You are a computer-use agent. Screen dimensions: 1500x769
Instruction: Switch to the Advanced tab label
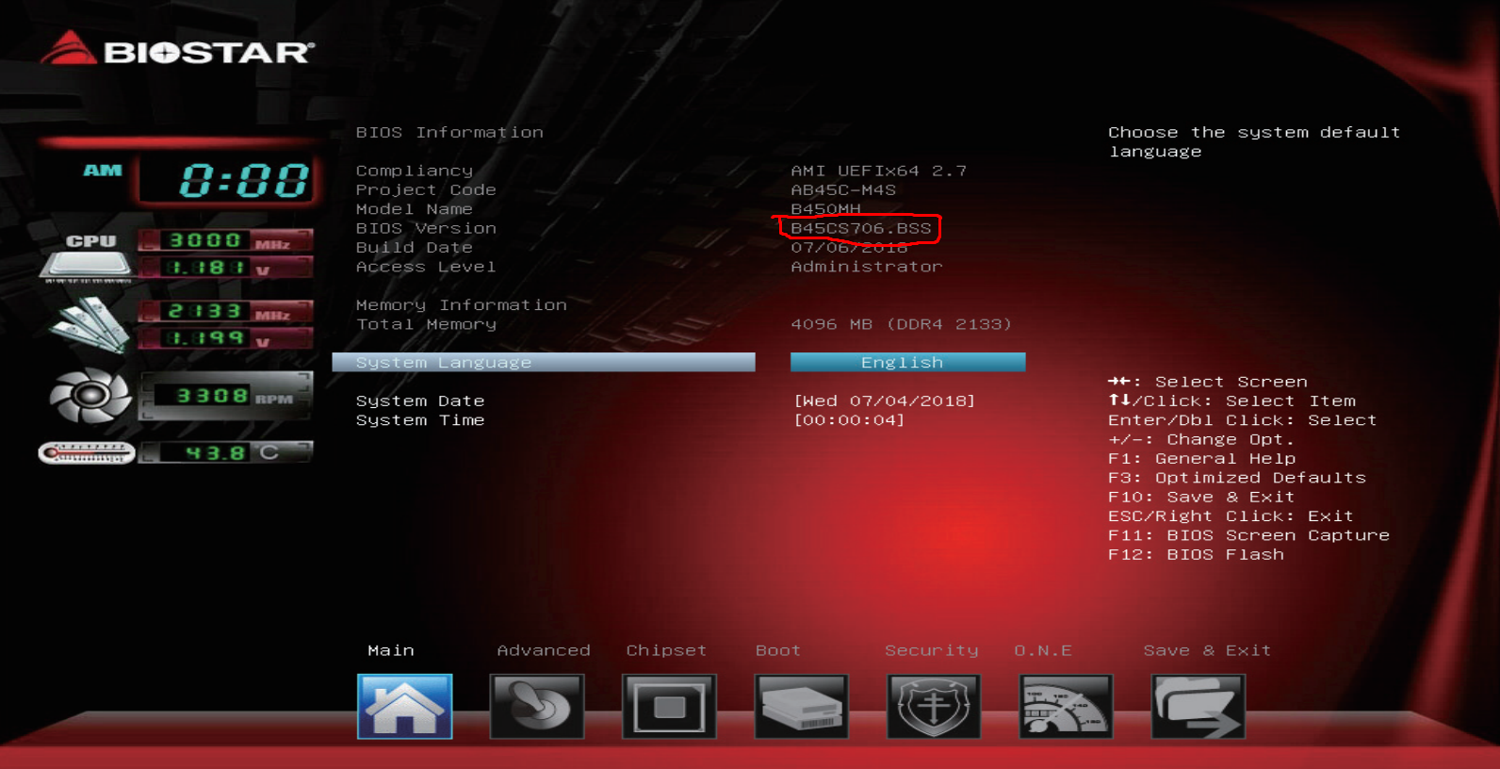(544, 650)
